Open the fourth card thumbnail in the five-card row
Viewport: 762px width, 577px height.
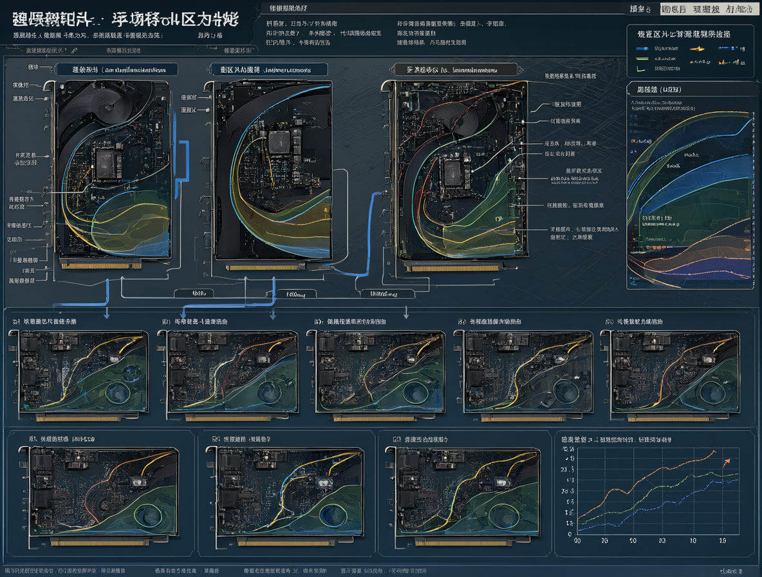pyautogui.click(x=524, y=375)
